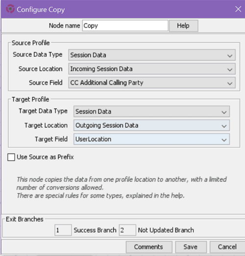Close the Configure Copy dialog
This screenshot has width=245, height=256.
click(x=238, y=9)
